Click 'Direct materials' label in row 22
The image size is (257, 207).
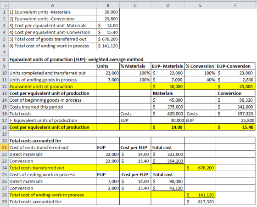tap(52, 154)
